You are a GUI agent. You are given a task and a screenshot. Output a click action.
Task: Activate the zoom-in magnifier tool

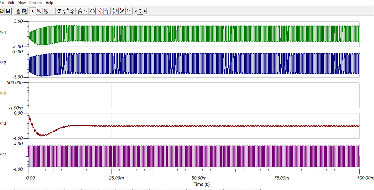point(39,11)
